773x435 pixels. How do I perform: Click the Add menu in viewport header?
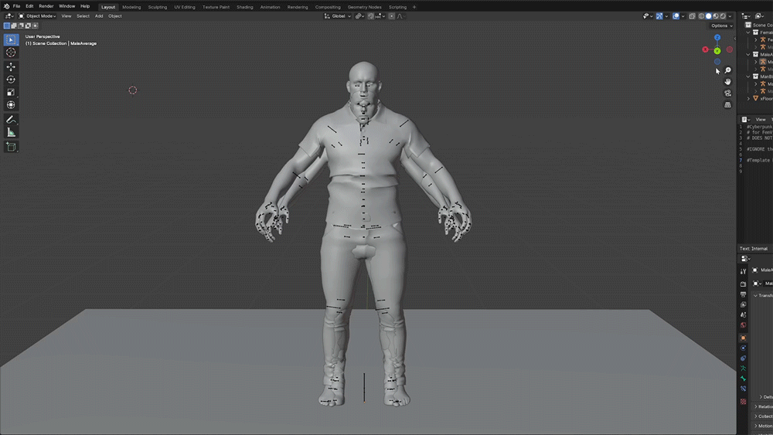tap(99, 16)
